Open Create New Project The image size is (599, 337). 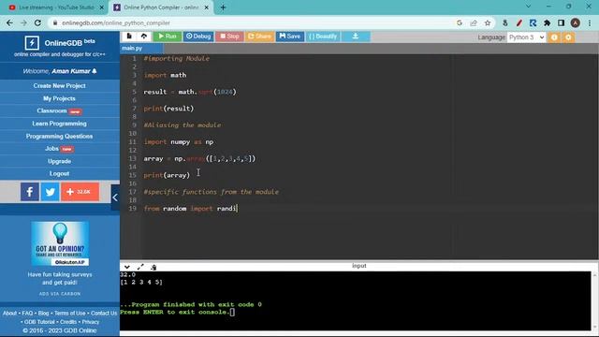[59, 86]
